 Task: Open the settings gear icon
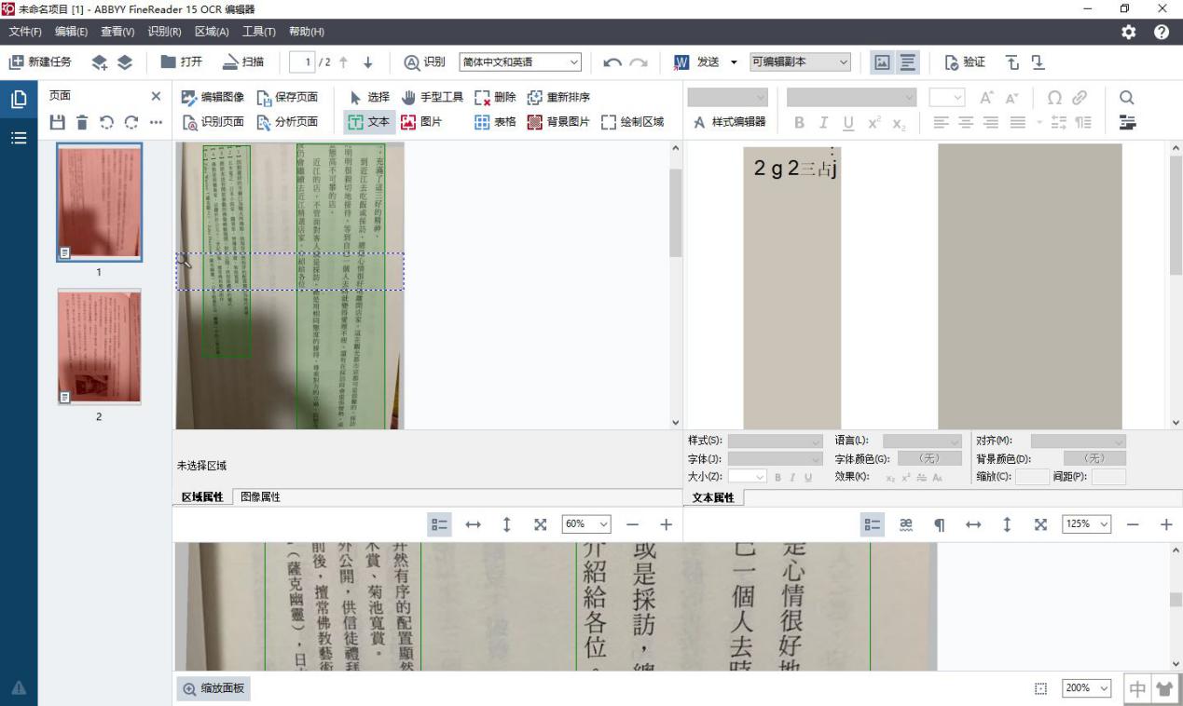1129,32
